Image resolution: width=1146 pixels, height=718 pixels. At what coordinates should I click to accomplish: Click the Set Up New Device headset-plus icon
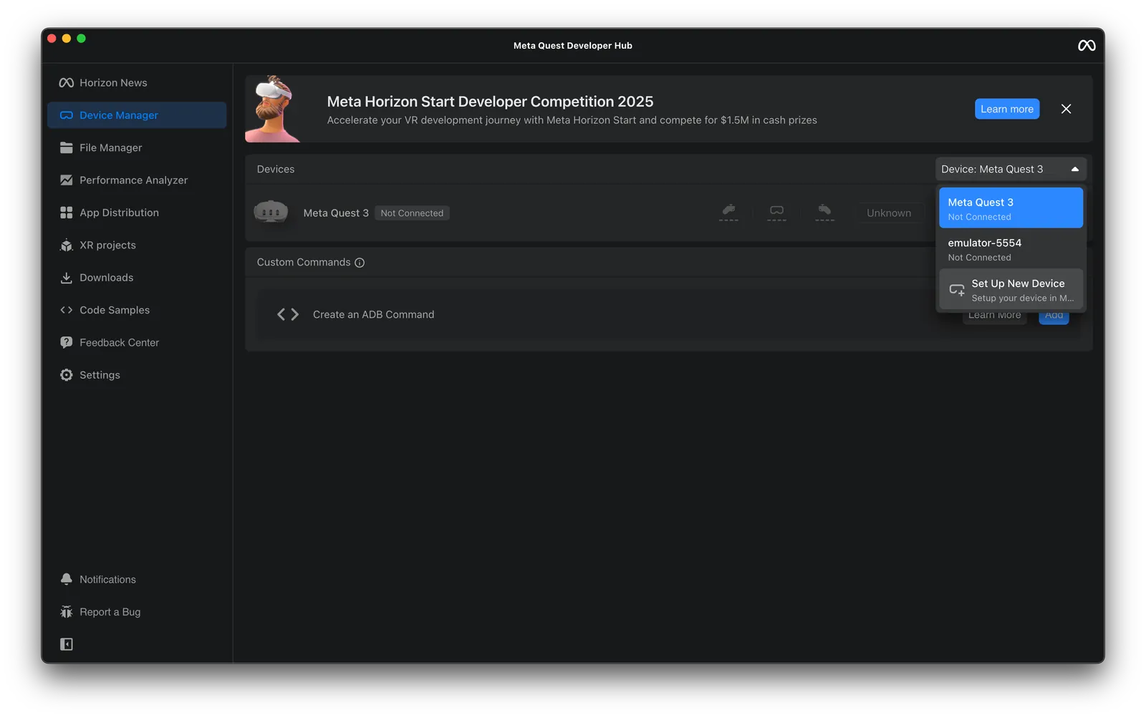(957, 290)
